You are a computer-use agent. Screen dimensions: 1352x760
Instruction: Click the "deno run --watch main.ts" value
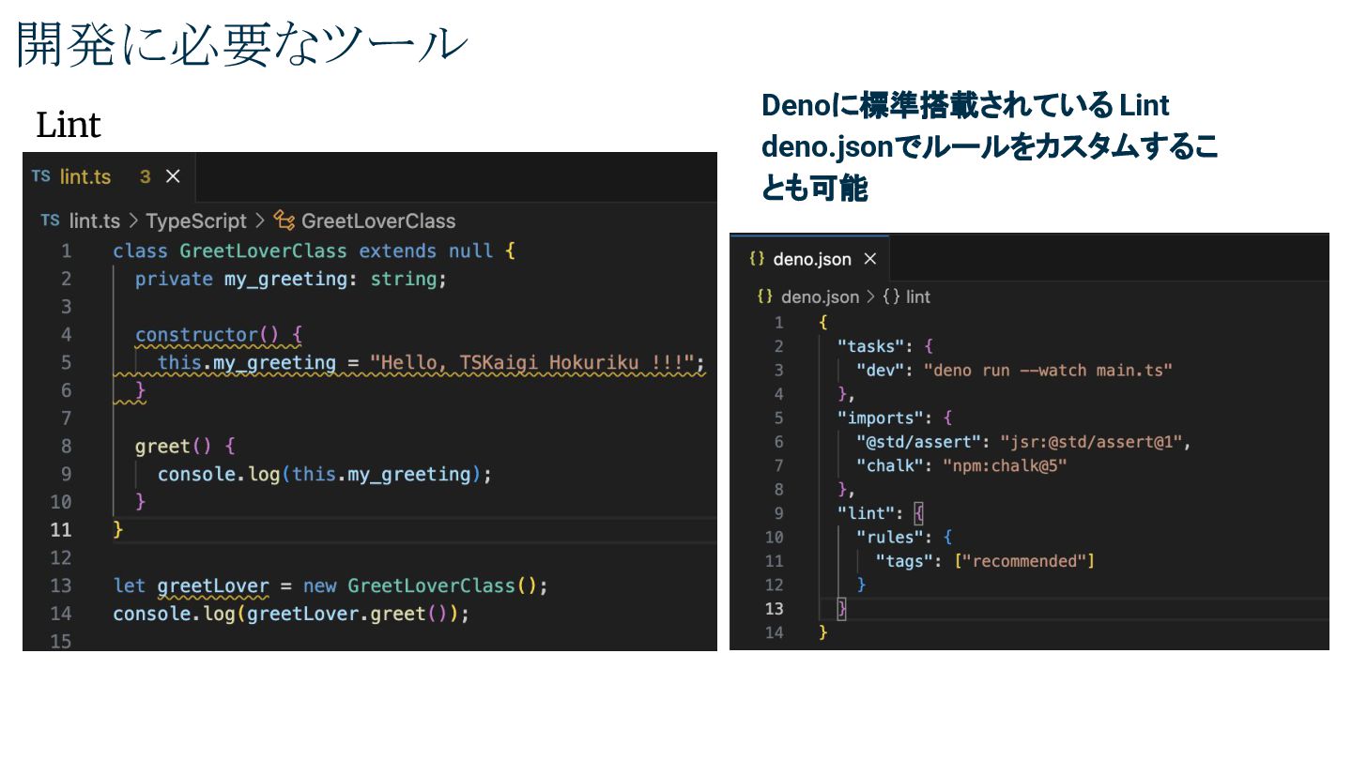(x=1049, y=370)
